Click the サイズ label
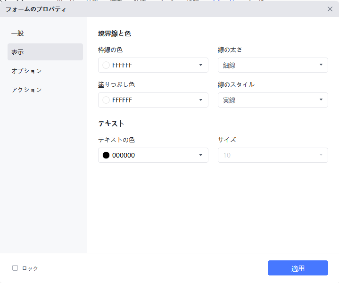The height and width of the screenshot is (283, 339). [227, 140]
